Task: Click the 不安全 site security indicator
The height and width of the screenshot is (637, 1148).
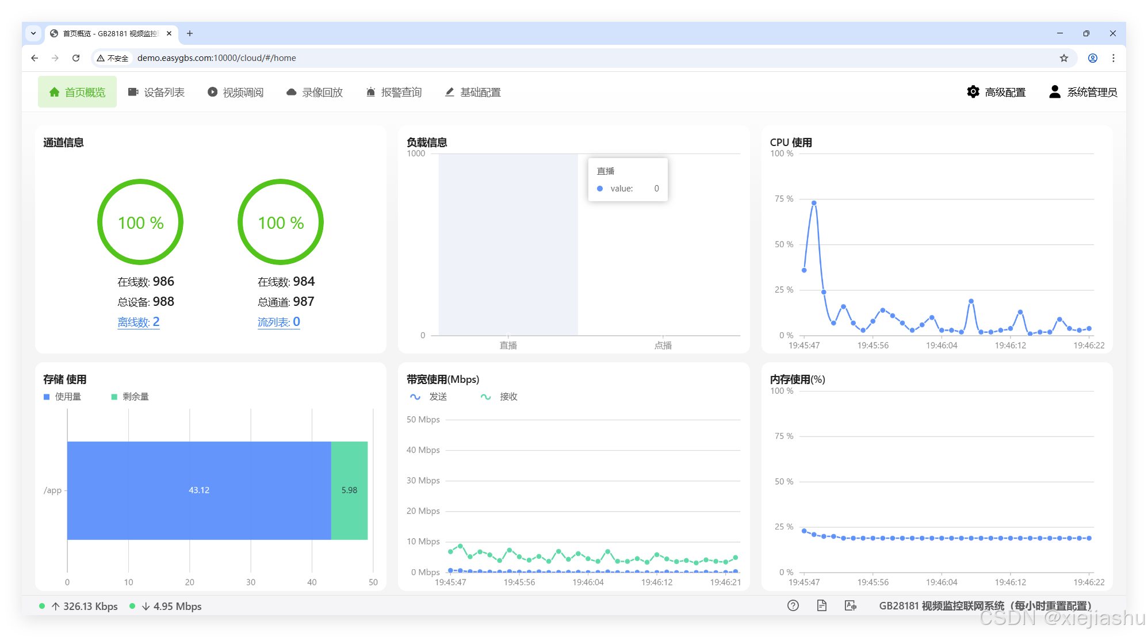Action: pyautogui.click(x=113, y=58)
